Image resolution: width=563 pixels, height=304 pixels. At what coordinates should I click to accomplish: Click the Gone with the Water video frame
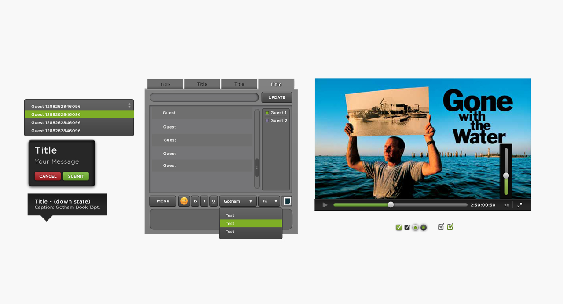[x=423, y=139]
